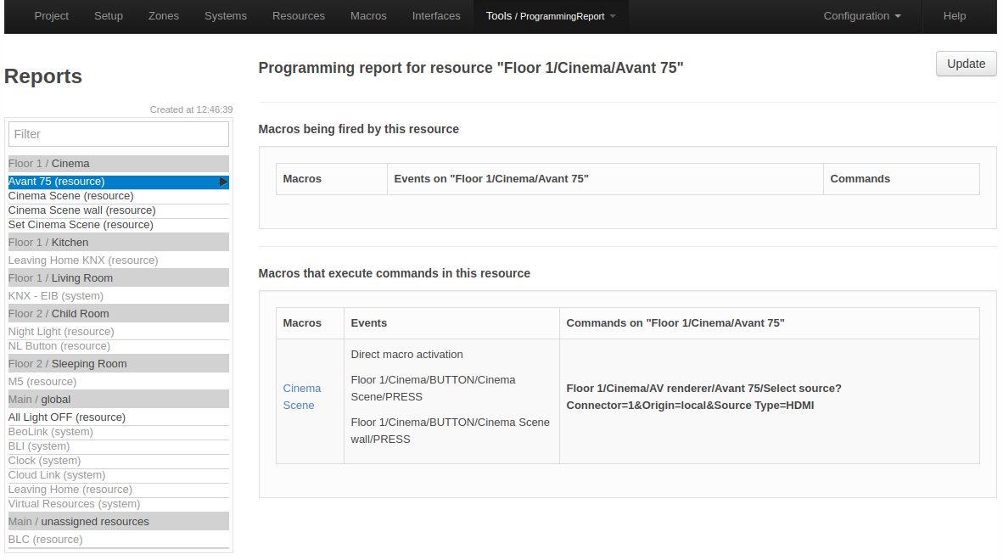
Task: Click the 'Cinema Scene/PRESS' button event text
Action: pos(433,389)
